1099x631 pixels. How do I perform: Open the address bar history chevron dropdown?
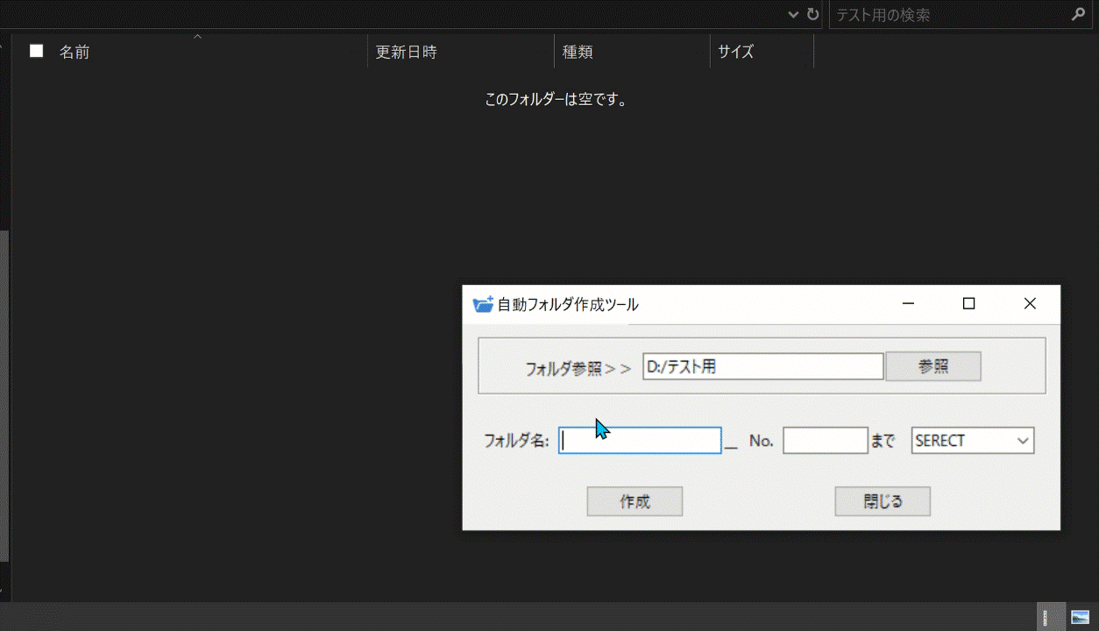(x=793, y=14)
